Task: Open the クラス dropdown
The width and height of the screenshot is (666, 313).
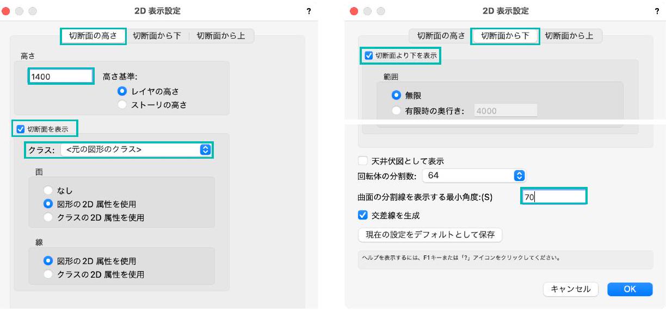Action: tap(136, 149)
